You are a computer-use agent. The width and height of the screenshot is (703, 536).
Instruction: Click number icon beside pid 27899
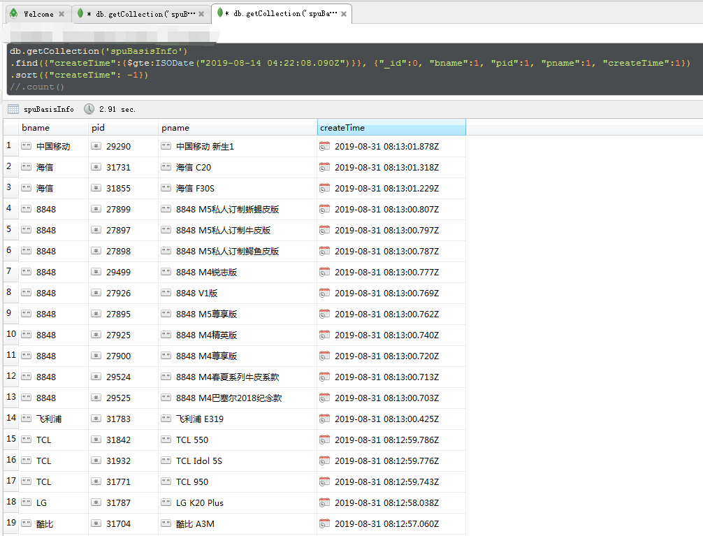[x=96, y=208]
